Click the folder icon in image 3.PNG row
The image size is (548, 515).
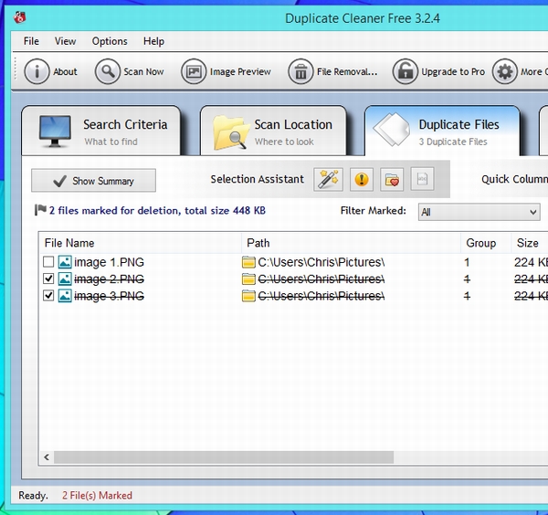tap(248, 296)
